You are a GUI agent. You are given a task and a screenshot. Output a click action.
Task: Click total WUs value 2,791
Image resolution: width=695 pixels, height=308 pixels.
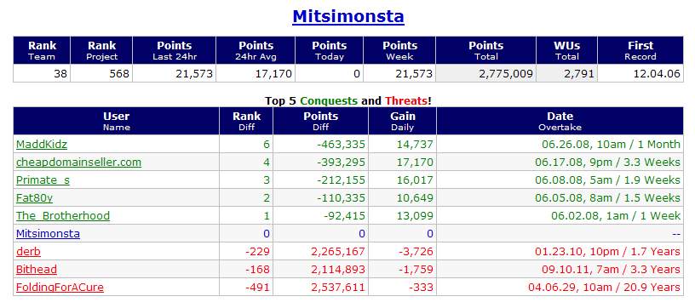click(x=580, y=73)
